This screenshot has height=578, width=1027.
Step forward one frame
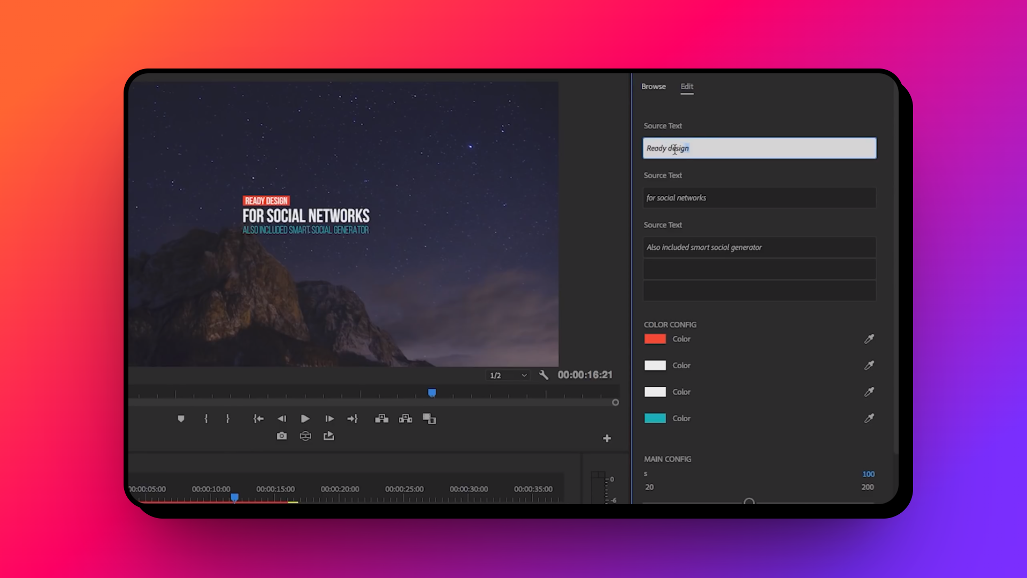coord(329,419)
